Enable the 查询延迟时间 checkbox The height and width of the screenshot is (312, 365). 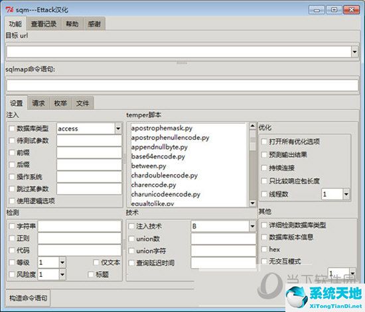pos(131,263)
